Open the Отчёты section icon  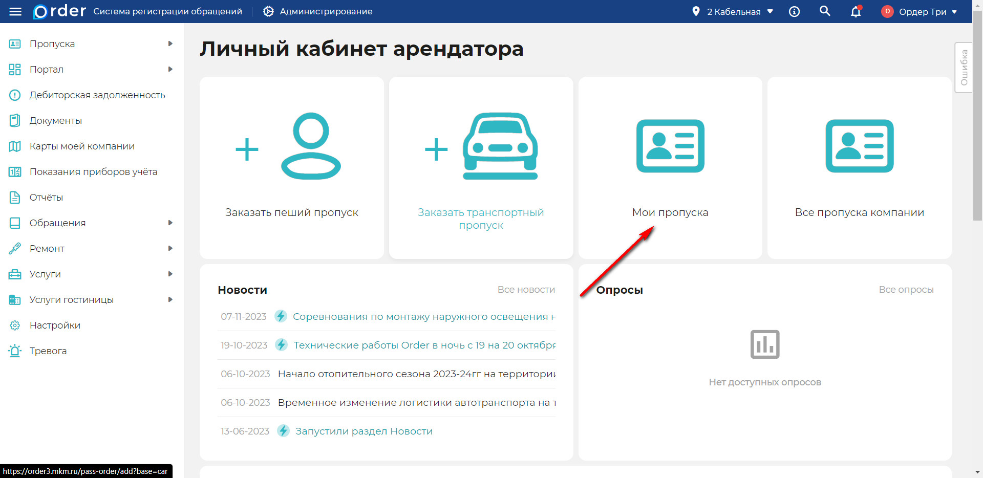15,197
